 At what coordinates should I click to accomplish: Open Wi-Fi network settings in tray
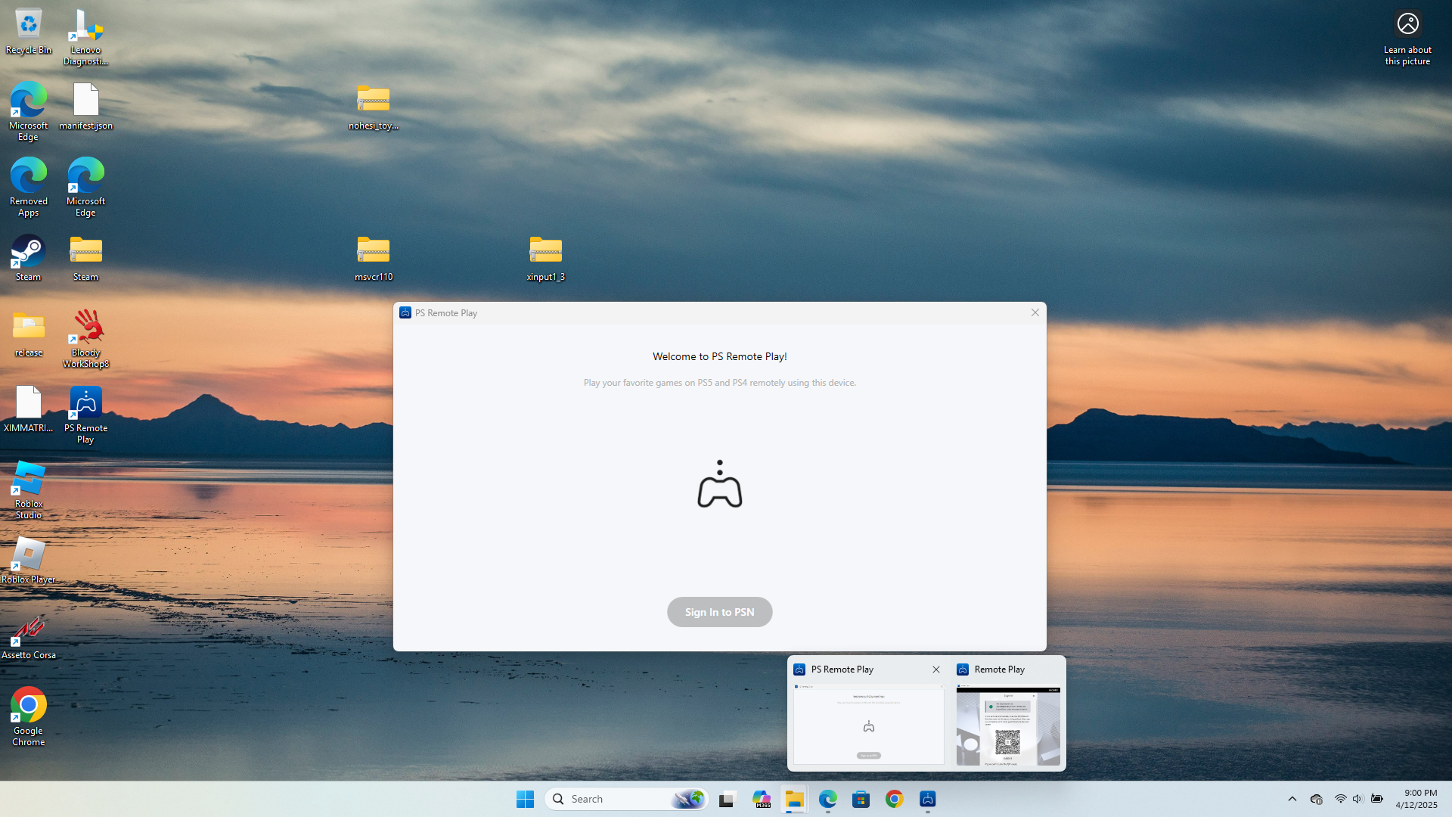[1340, 799]
